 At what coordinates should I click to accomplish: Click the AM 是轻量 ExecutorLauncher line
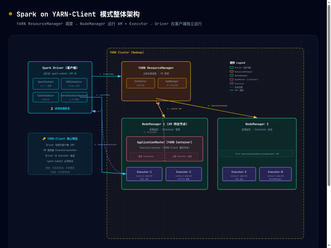pyautogui.click(x=60, y=150)
